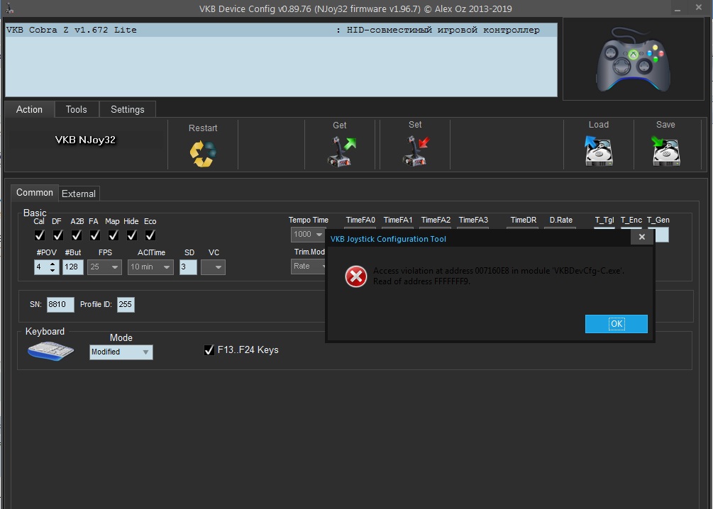This screenshot has height=509, width=713.
Task: Select the VKB Cobra Z device row
Action: [281, 30]
